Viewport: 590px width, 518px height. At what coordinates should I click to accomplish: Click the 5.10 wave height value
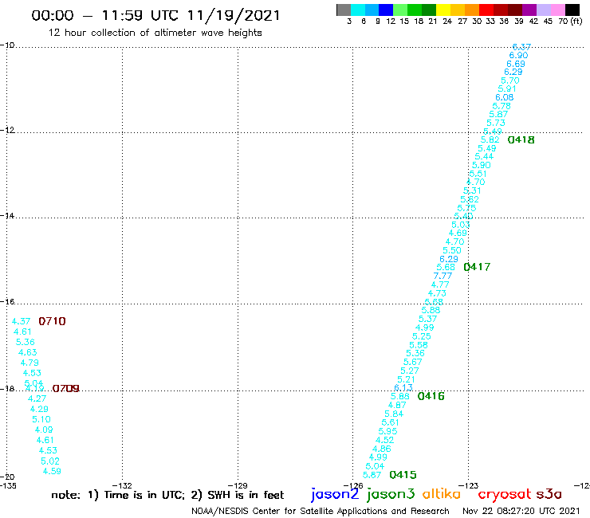tap(41, 419)
